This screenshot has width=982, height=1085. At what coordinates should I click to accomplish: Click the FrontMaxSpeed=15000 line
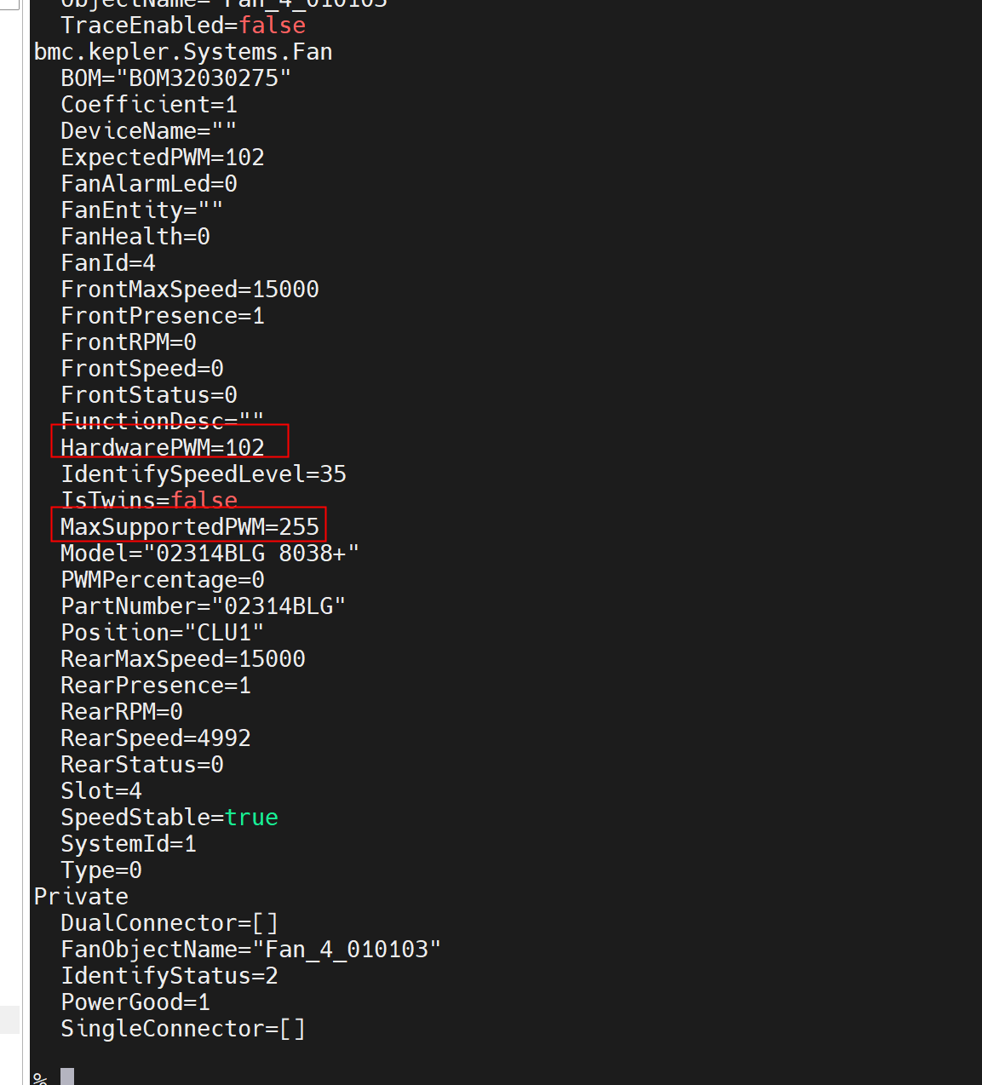click(x=190, y=290)
